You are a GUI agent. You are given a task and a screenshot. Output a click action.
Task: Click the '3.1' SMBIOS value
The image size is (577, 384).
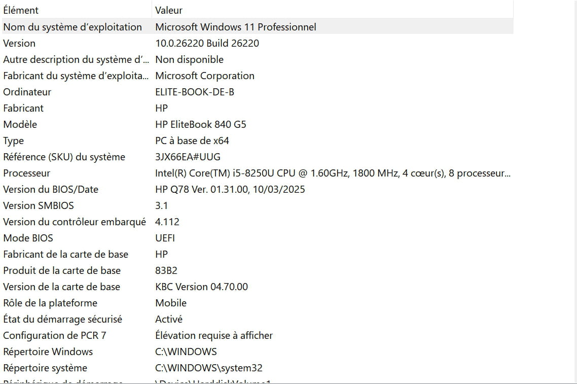(x=161, y=205)
